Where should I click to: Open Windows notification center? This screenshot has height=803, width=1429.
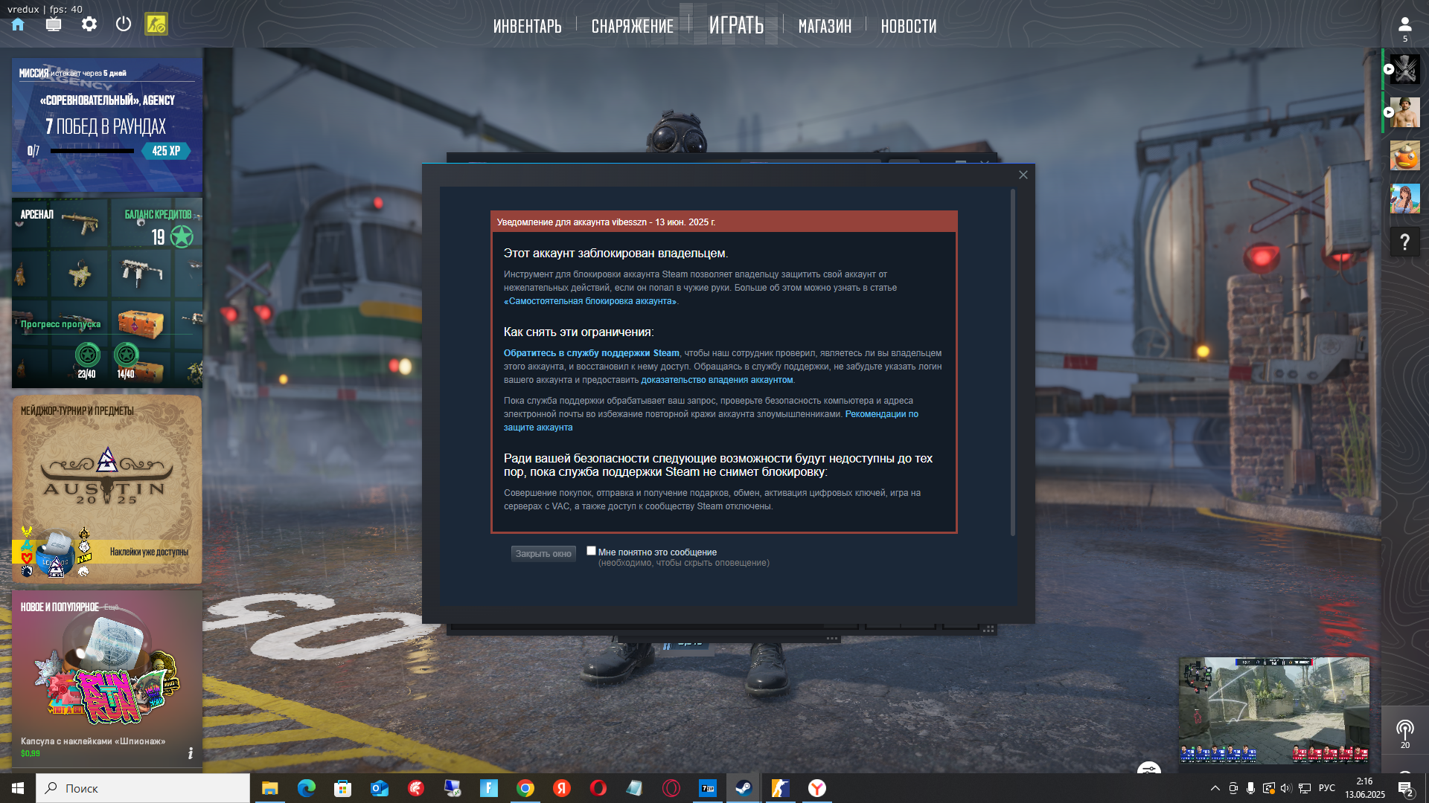(x=1405, y=788)
